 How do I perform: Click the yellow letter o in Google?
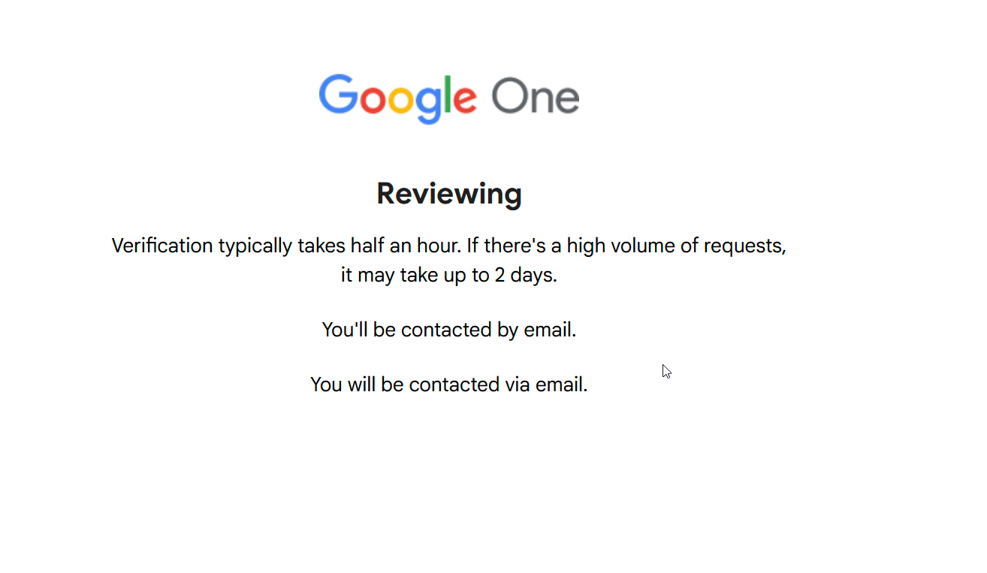[401, 101]
